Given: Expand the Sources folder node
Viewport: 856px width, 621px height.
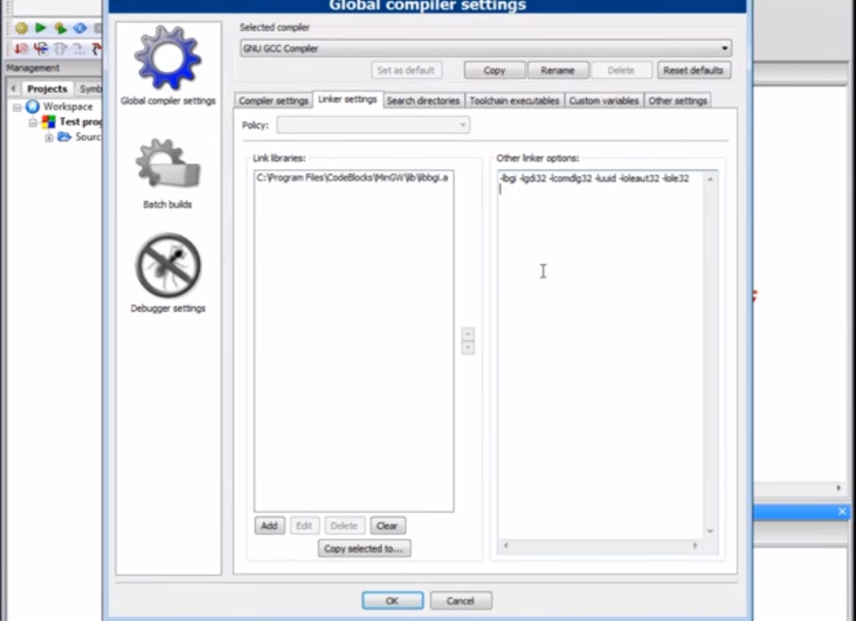Looking at the screenshot, I should (x=49, y=138).
